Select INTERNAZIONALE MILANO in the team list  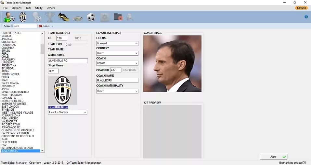tap(17, 148)
